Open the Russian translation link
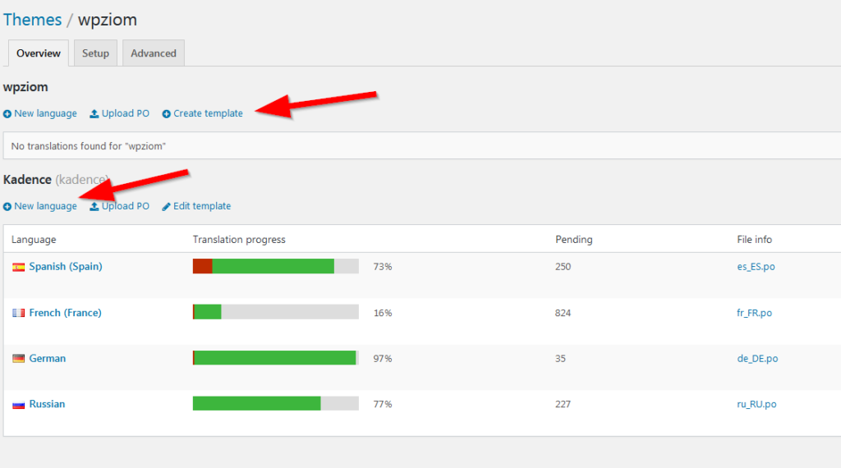Image resolution: width=841 pixels, height=468 pixels. click(x=47, y=404)
